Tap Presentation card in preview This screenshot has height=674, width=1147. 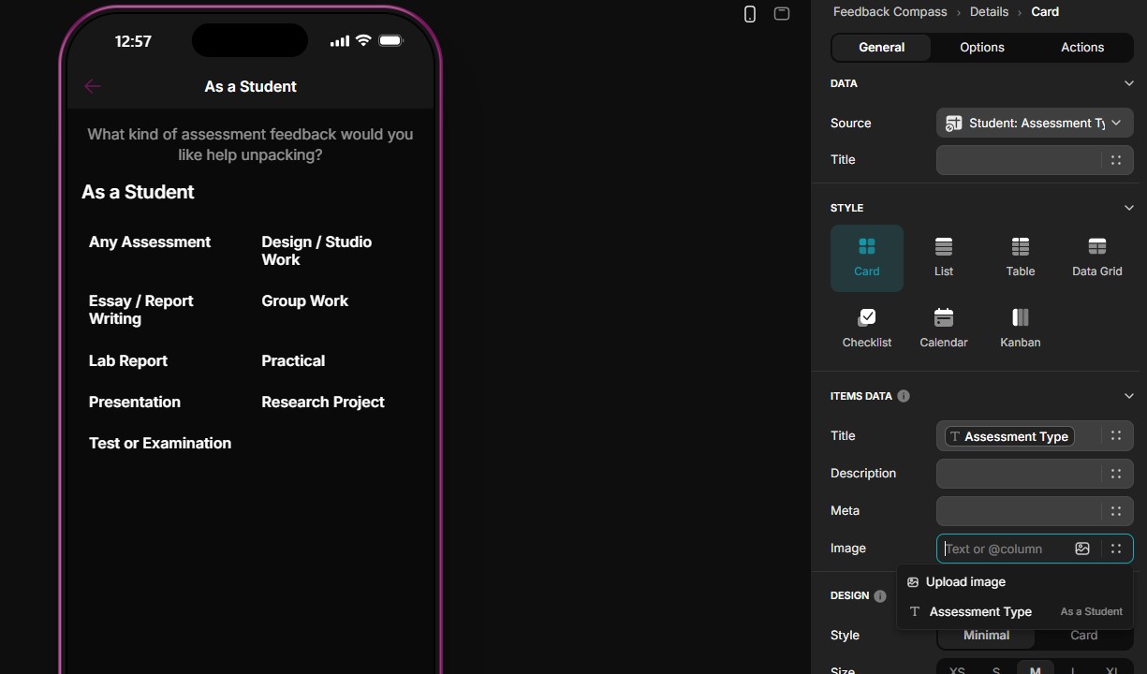135,403
